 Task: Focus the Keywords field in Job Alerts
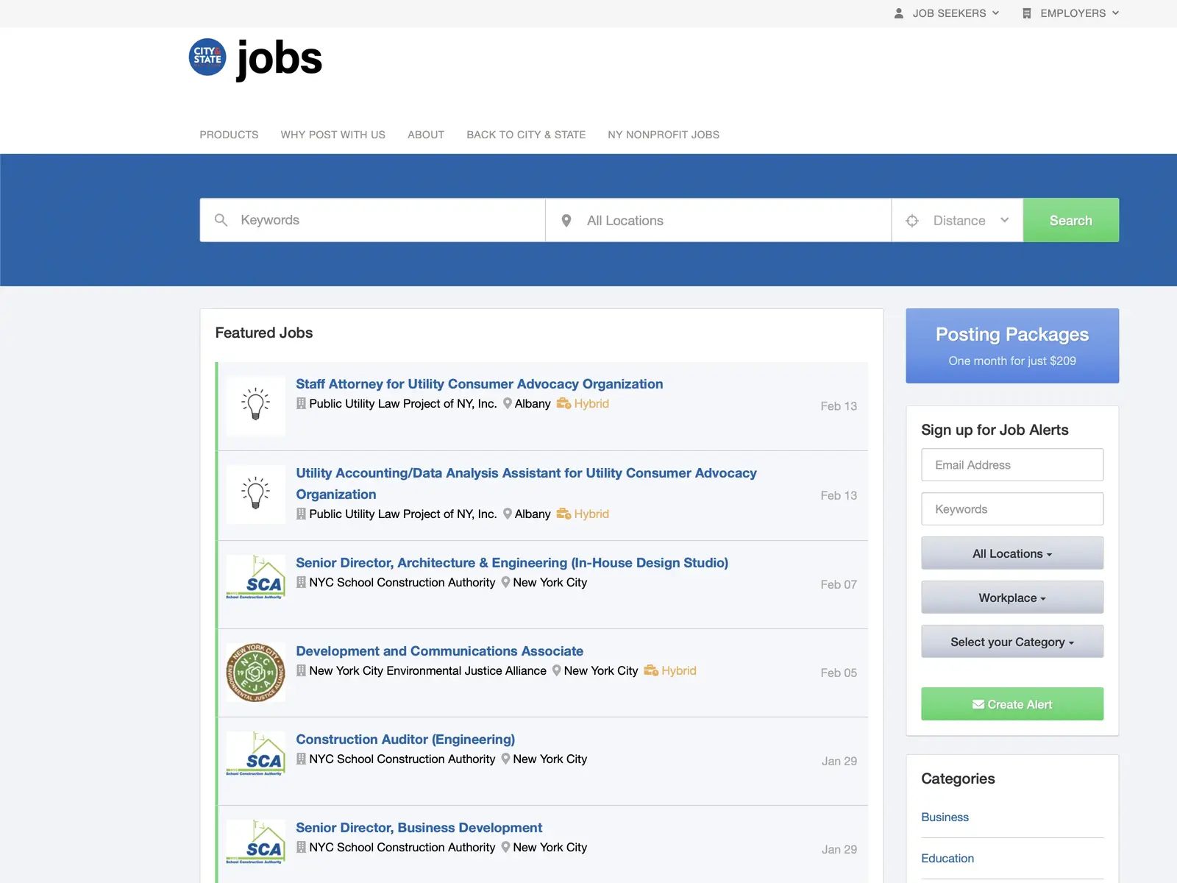(x=1012, y=509)
